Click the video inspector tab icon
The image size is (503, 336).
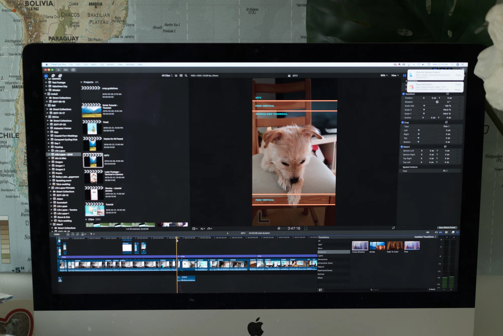coord(404,75)
